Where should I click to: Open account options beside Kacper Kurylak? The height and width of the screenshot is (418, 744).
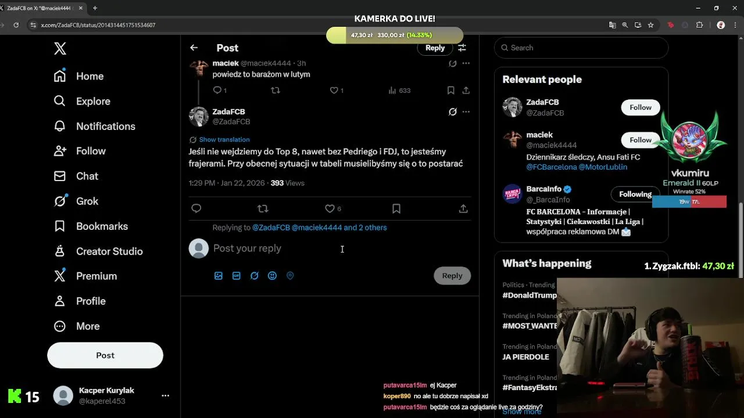pyautogui.click(x=165, y=395)
